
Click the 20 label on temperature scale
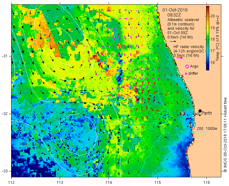click(213, 16)
